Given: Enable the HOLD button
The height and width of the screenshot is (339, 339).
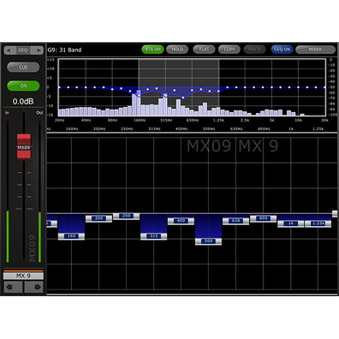Looking at the screenshot, I should pos(177,50).
